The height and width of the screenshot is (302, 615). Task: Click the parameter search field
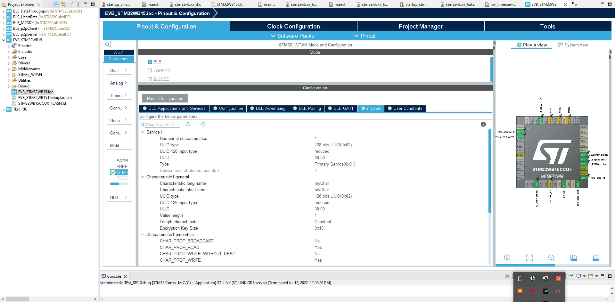[x=163, y=124]
